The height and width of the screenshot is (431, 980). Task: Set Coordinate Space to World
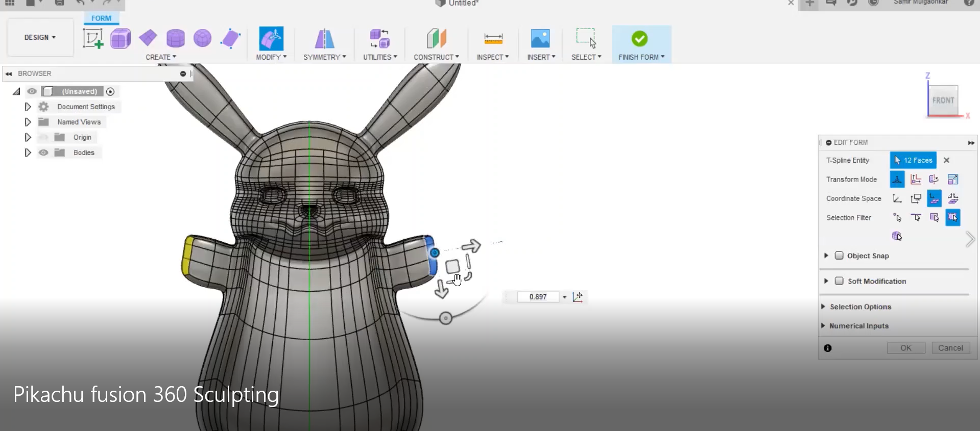tap(897, 198)
